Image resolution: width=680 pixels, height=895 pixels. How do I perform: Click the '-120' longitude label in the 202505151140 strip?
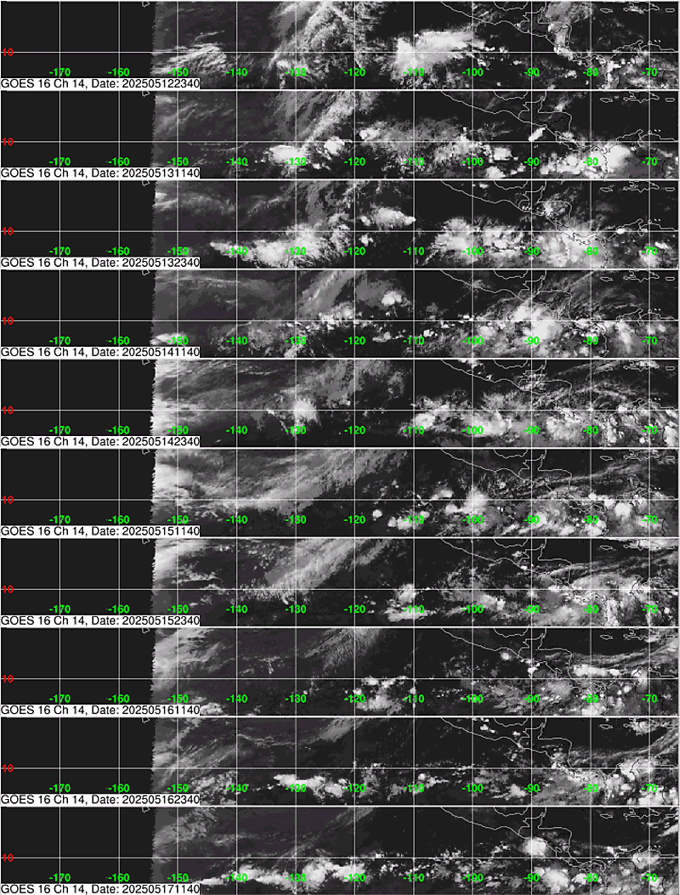pos(354,520)
